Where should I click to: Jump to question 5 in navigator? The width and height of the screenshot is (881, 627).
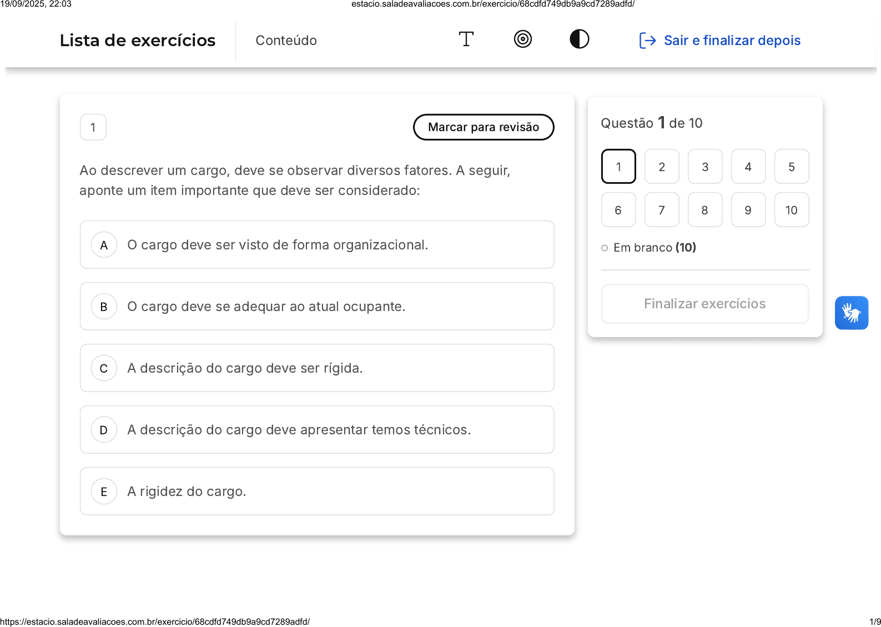[x=791, y=167]
